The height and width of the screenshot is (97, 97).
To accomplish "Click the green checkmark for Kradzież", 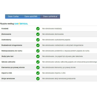I will pos(38,29).
